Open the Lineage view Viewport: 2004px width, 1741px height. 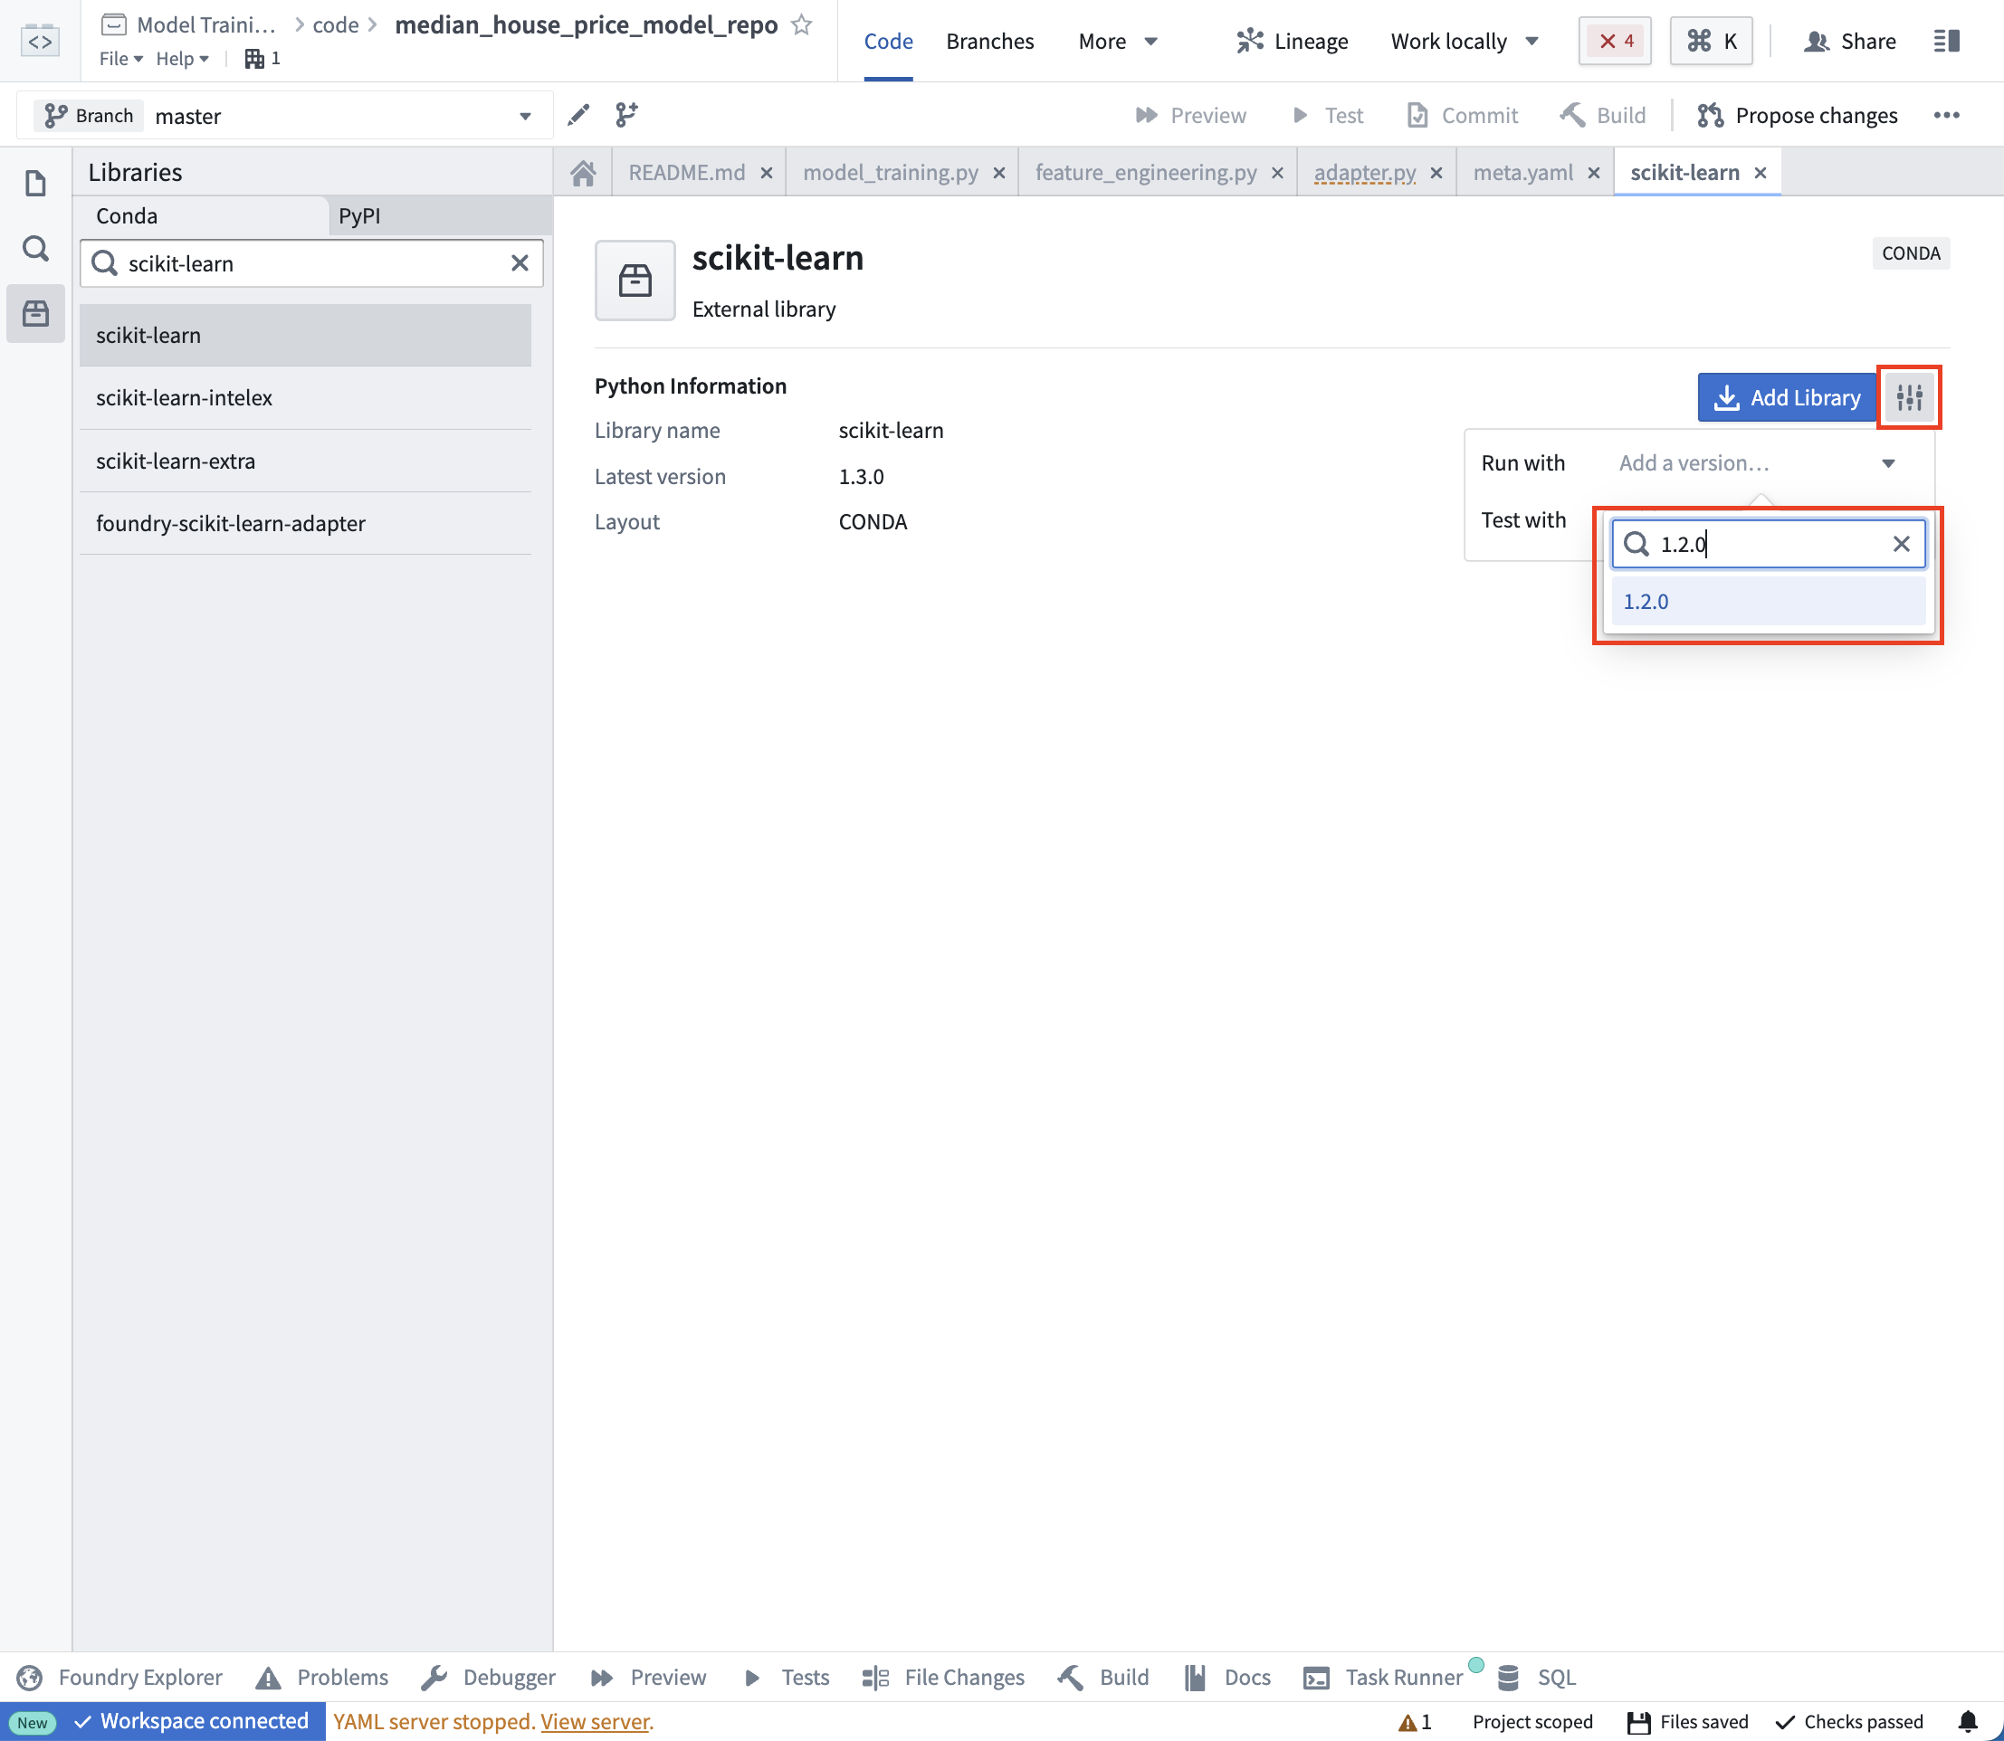tap(1293, 41)
